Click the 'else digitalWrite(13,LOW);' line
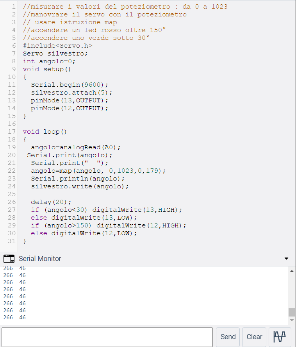296x347 pixels. click(84, 218)
